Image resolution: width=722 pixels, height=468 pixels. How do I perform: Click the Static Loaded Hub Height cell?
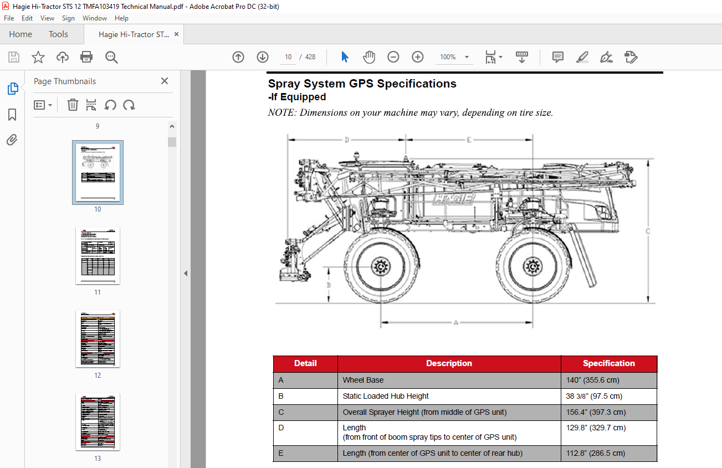pos(449,396)
